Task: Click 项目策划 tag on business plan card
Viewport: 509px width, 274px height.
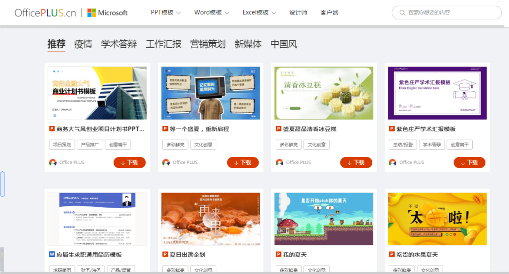Action: [62, 145]
